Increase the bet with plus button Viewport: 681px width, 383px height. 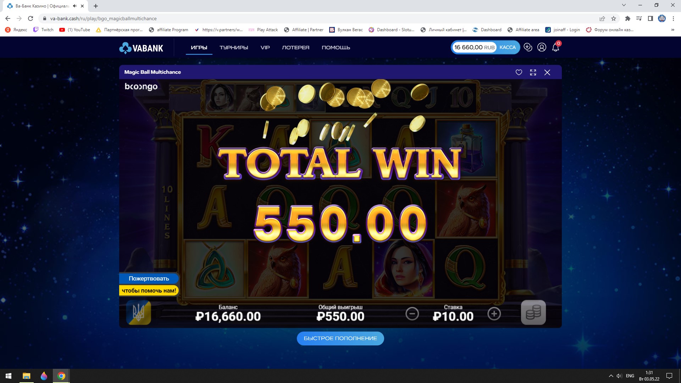(x=494, y=313)
